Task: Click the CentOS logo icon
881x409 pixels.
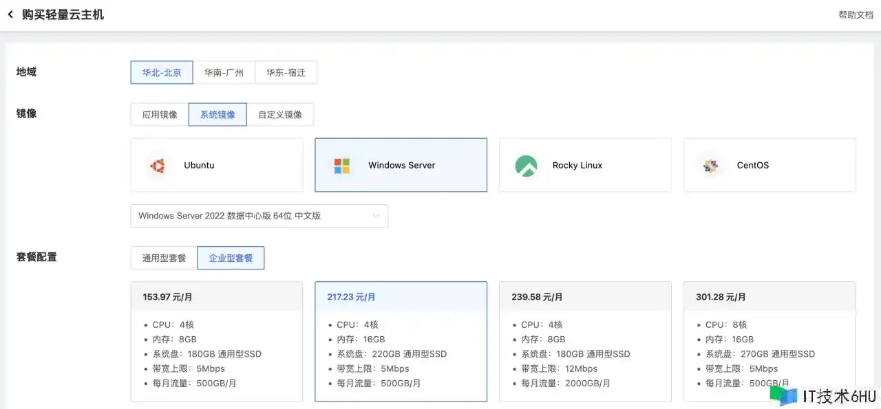Action: click(x=710, y=166)
